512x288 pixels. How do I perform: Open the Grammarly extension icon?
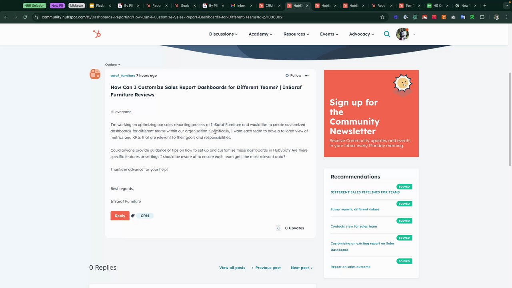(x=415, y=17)
